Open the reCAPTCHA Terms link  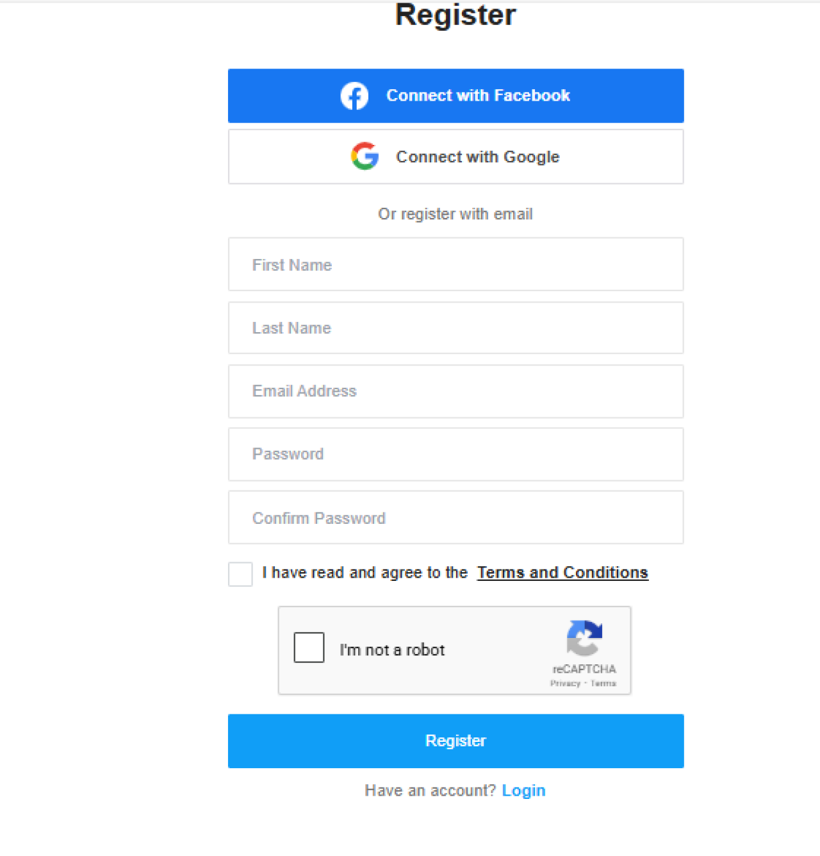click(603, 684)
